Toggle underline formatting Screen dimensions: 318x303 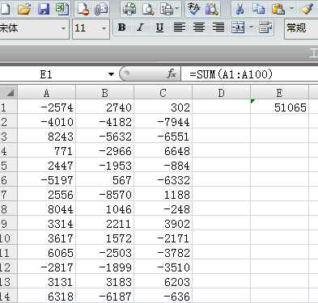[159, 27]
